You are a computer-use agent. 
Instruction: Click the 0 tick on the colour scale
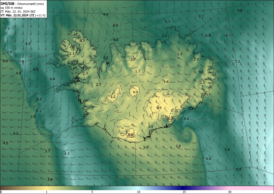pyautogui.click(x=1, y=192)
